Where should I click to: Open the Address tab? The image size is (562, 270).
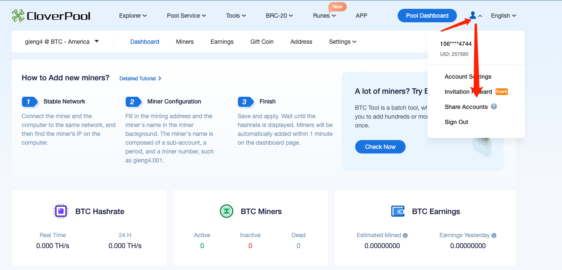pyautogui.click(x=301, y=42)
